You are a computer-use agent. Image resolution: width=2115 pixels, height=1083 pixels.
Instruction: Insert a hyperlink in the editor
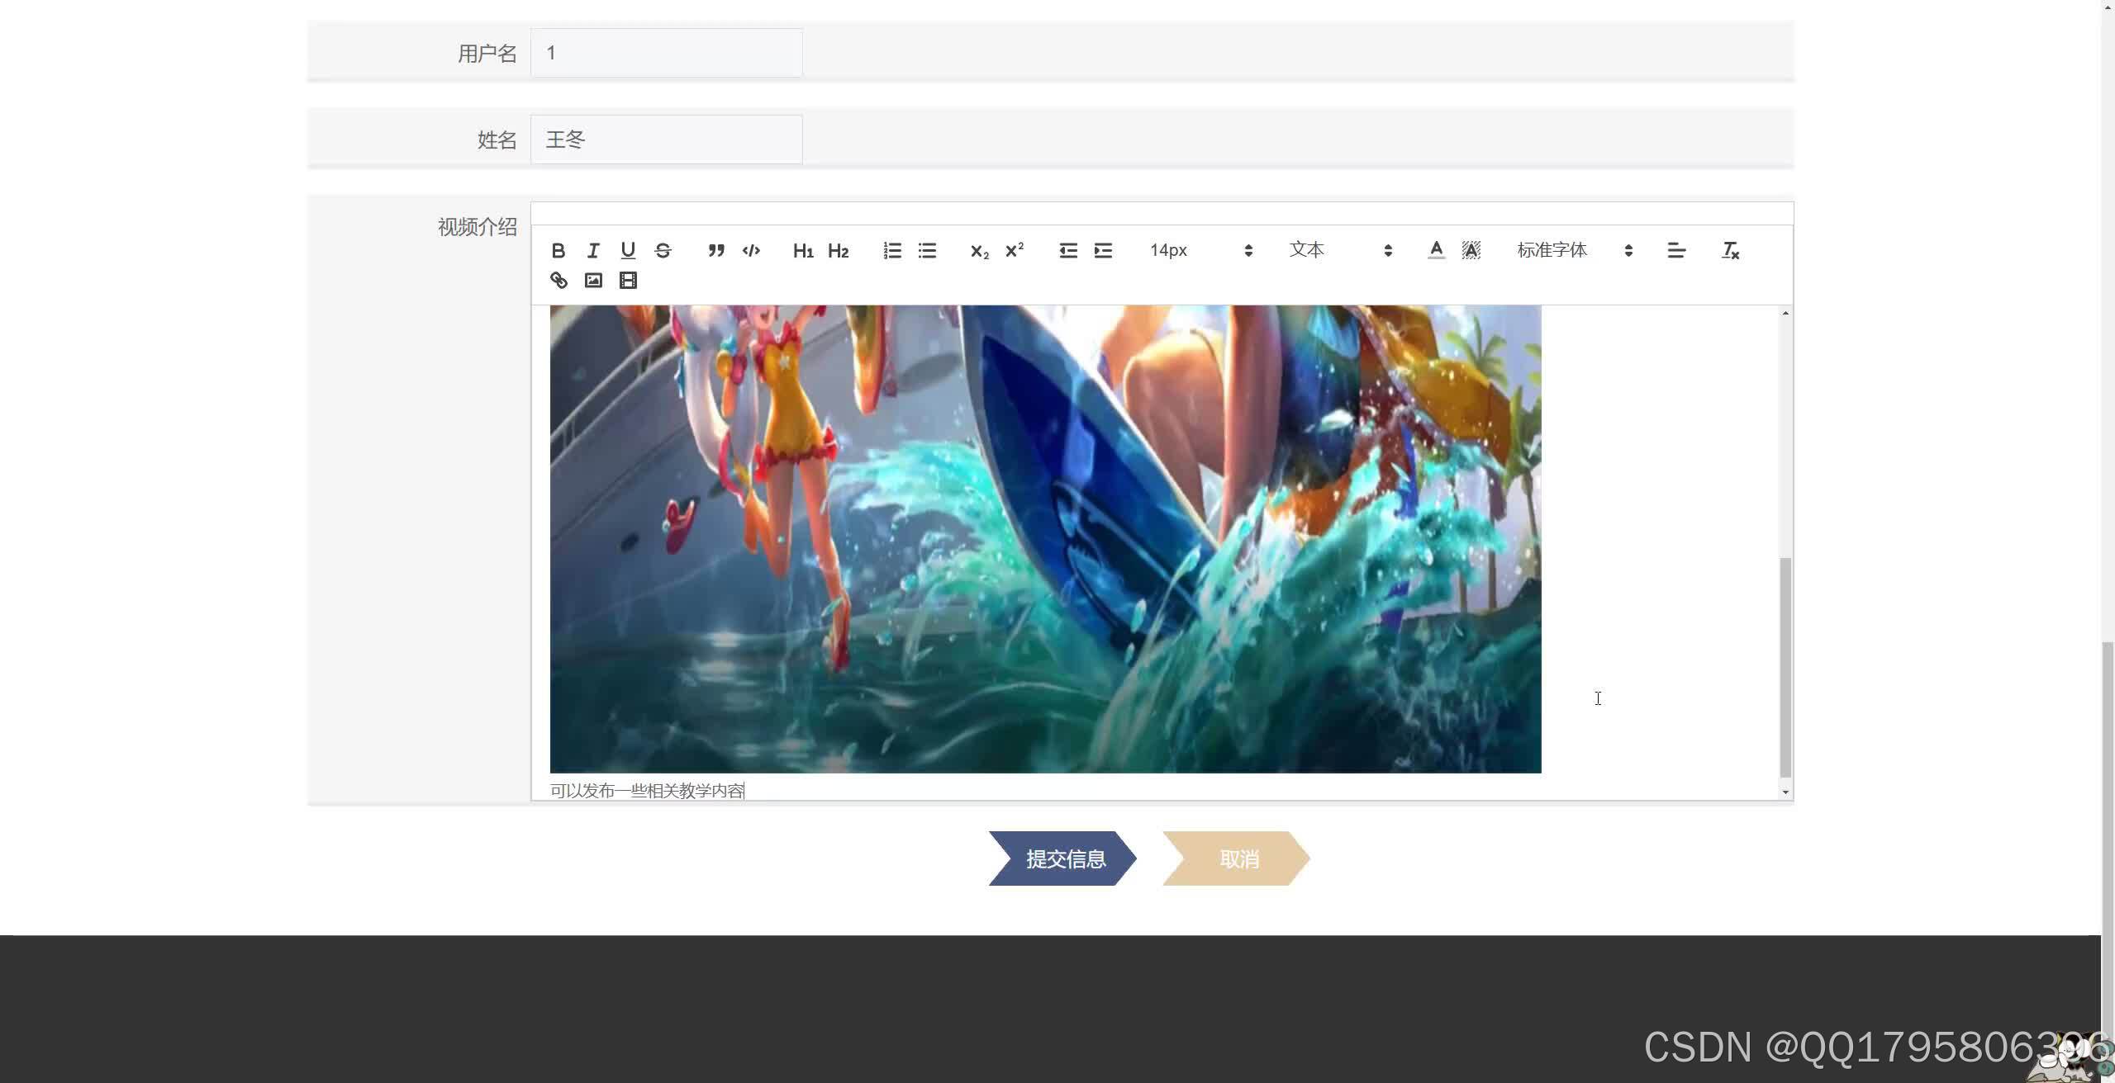pos(558,280)
